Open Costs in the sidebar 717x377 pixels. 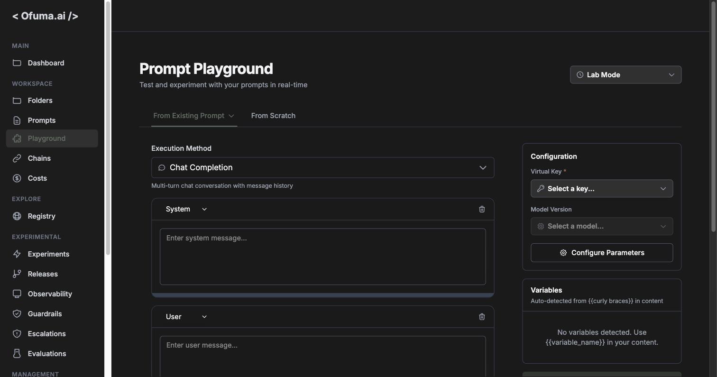(x=52, y=178)
